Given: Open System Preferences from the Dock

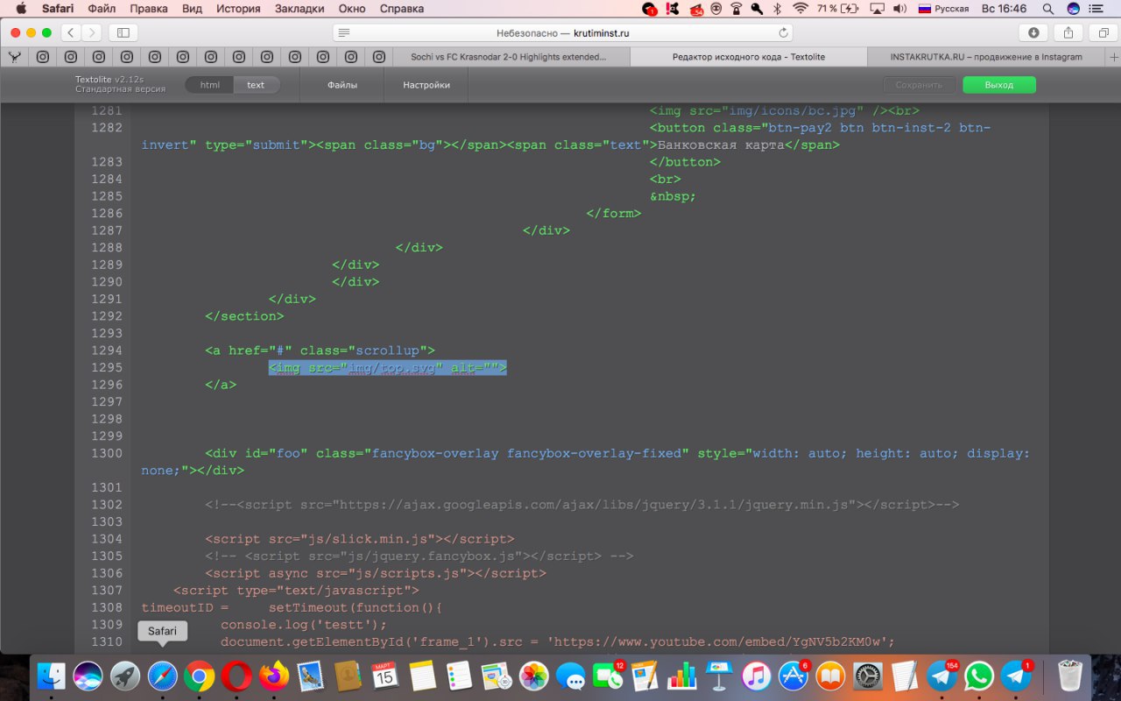Looking at the screenshot, I should [x=867, y=676].
